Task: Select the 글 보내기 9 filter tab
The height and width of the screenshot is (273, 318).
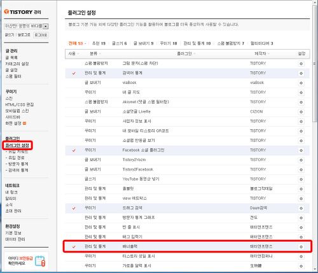Action: click(143, 43)
